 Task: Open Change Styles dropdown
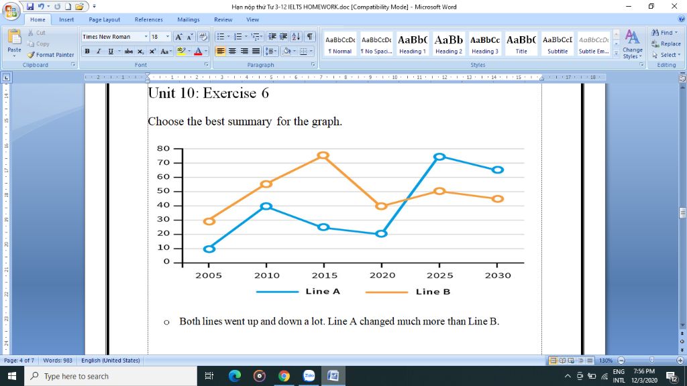pos(632,44)
